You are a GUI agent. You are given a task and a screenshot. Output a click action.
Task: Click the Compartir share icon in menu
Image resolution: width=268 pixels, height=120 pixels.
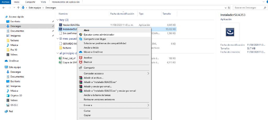coord(81,68)
